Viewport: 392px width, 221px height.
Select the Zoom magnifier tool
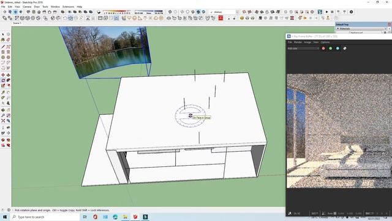pyautogui.click(x=3, y=115)
